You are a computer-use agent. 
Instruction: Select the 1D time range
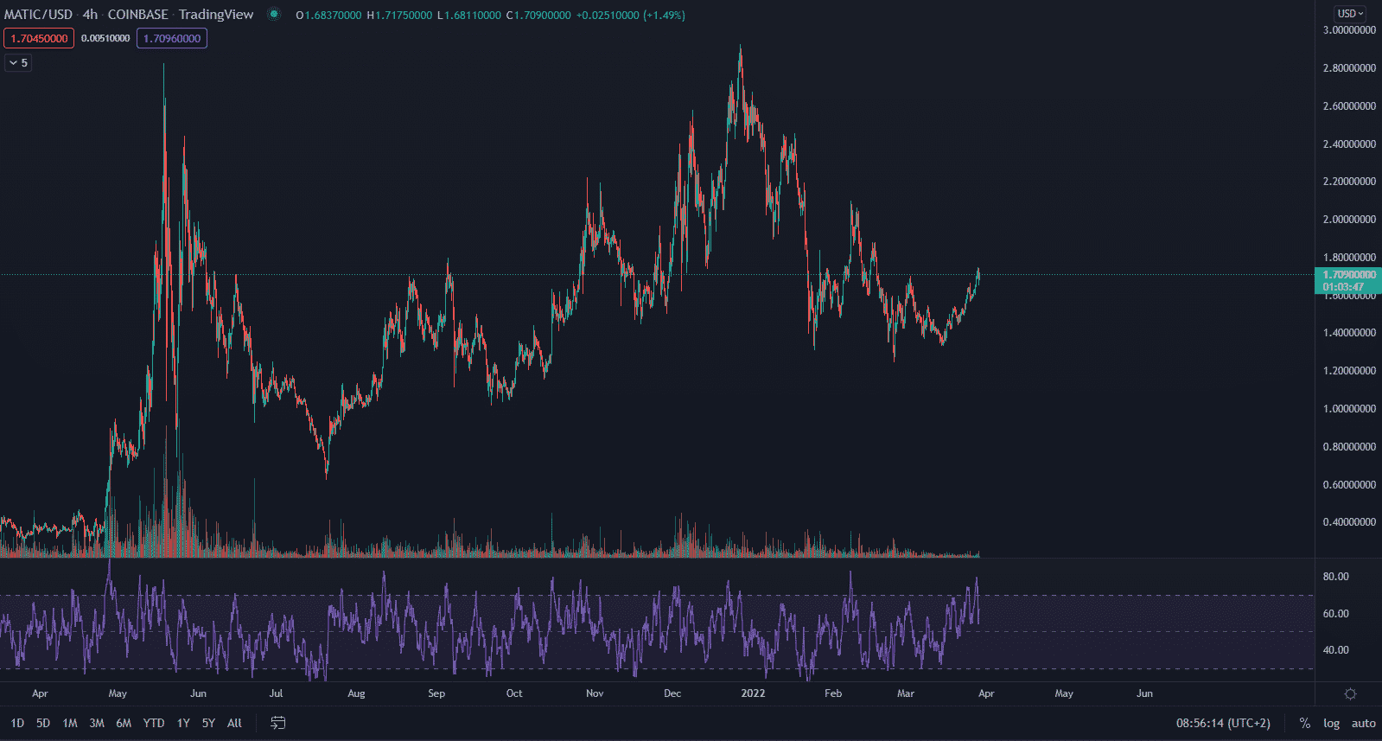(x=17, y=723)
